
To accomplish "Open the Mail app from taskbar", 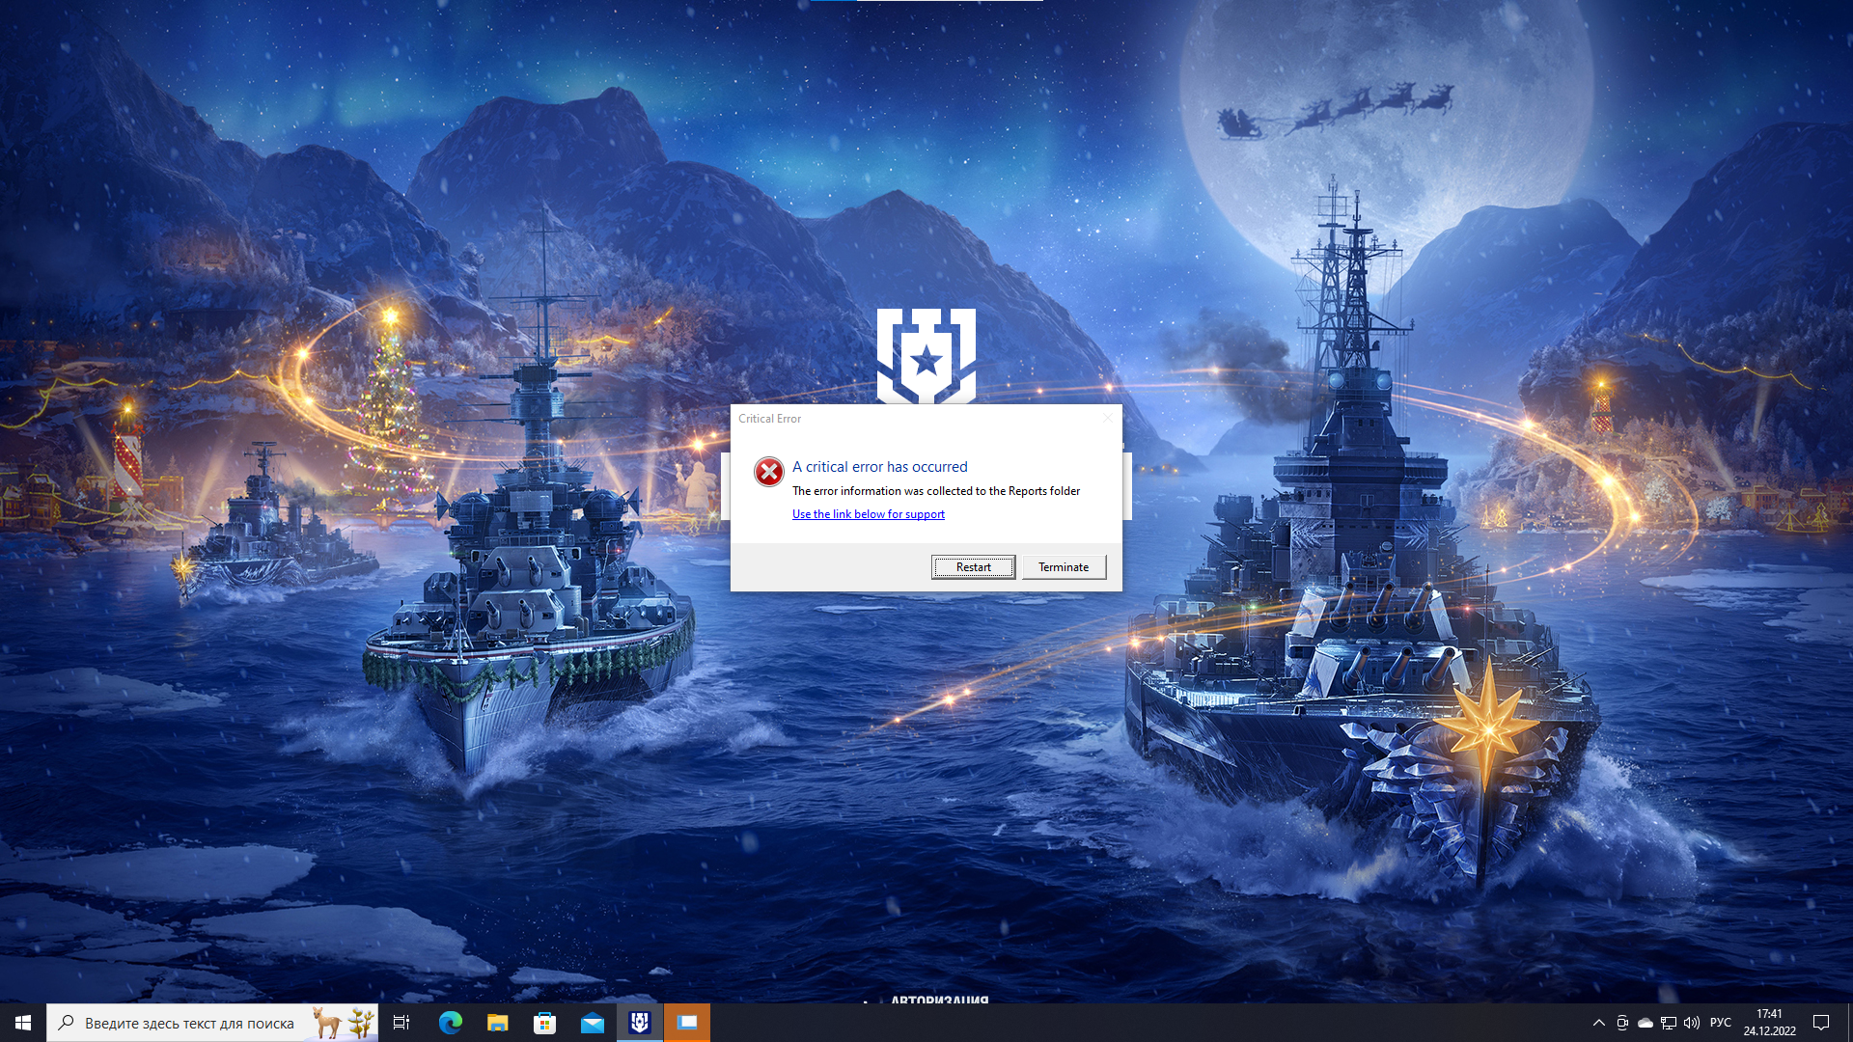I will click(x=592, y=1023).
